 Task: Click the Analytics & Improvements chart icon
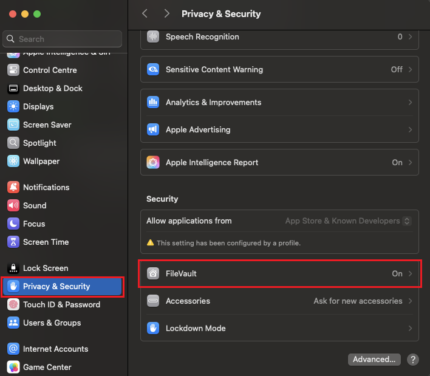click(x=153, y=103)
